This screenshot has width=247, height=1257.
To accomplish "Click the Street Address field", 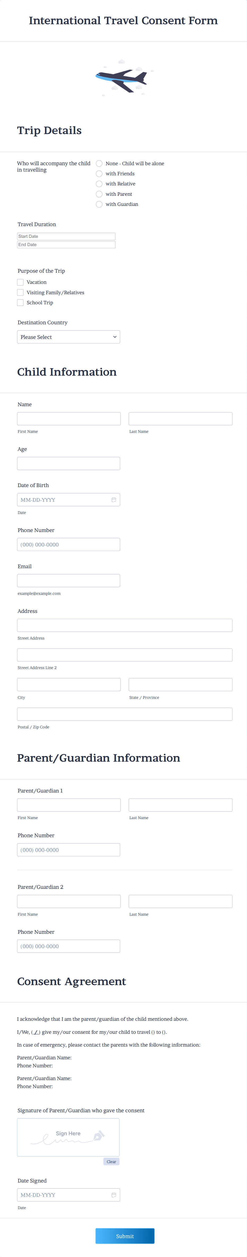I will 124,625.
